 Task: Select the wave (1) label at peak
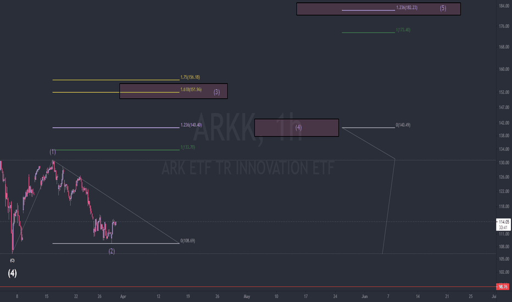coord(53,152)
